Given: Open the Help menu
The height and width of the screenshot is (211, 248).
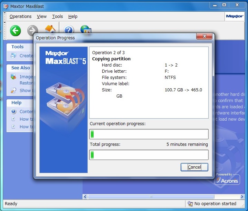Looking at the screenshot, I should point(73,17).
